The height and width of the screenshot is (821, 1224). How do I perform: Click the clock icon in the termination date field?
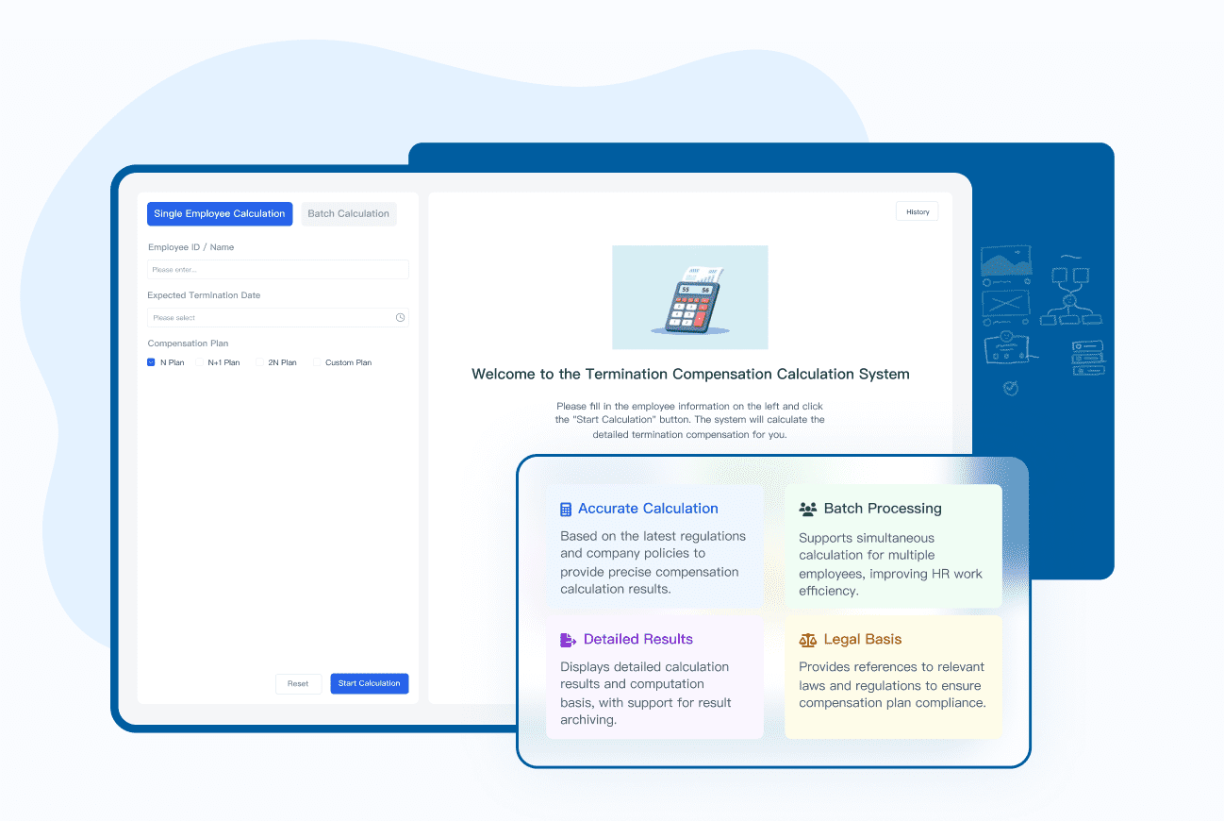tap(399, 318)
